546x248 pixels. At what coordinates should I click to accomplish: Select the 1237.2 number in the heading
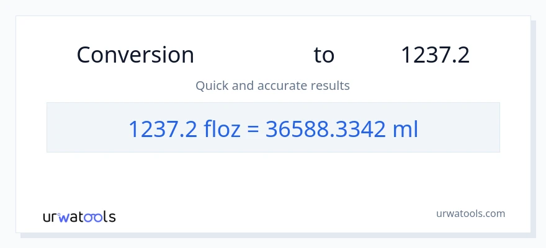(434, 55)
